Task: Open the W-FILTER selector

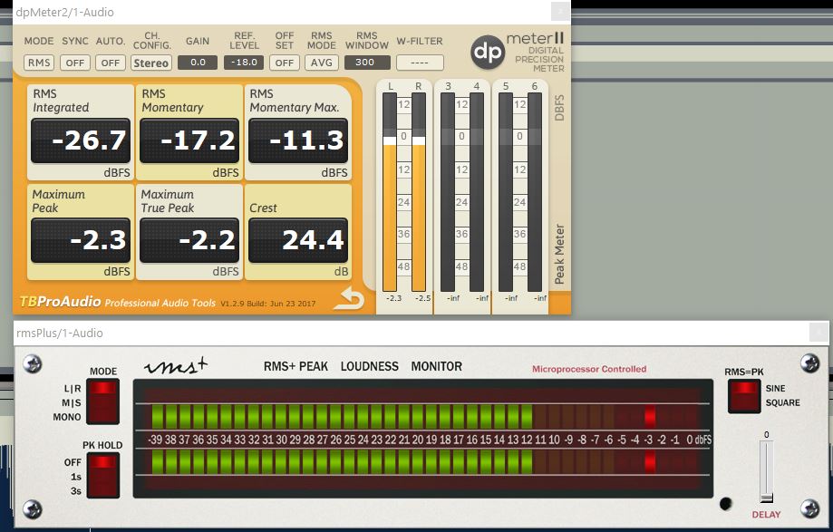Action: pyautogui.click(x=420, y=63)
